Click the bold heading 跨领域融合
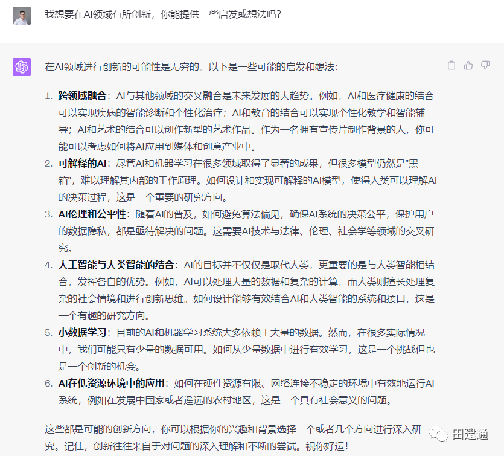The image size is (504, 456). (x=82, y=95)
